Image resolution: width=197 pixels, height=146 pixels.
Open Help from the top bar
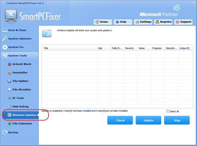click(x=123, y=22)
